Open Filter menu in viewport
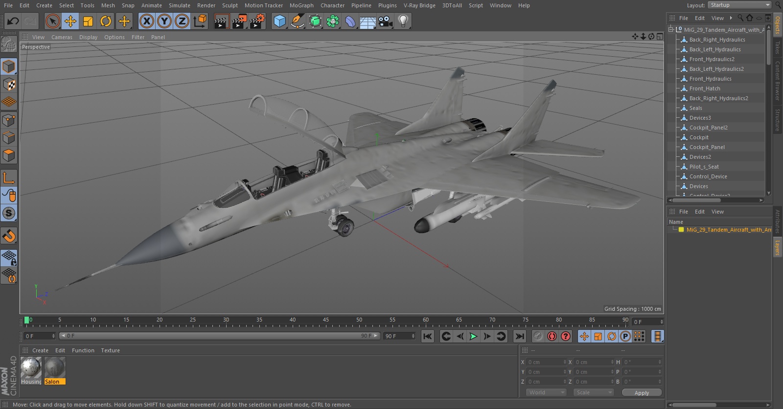The height and width of the screenshot is (409, 783). [x=138, y=37]
